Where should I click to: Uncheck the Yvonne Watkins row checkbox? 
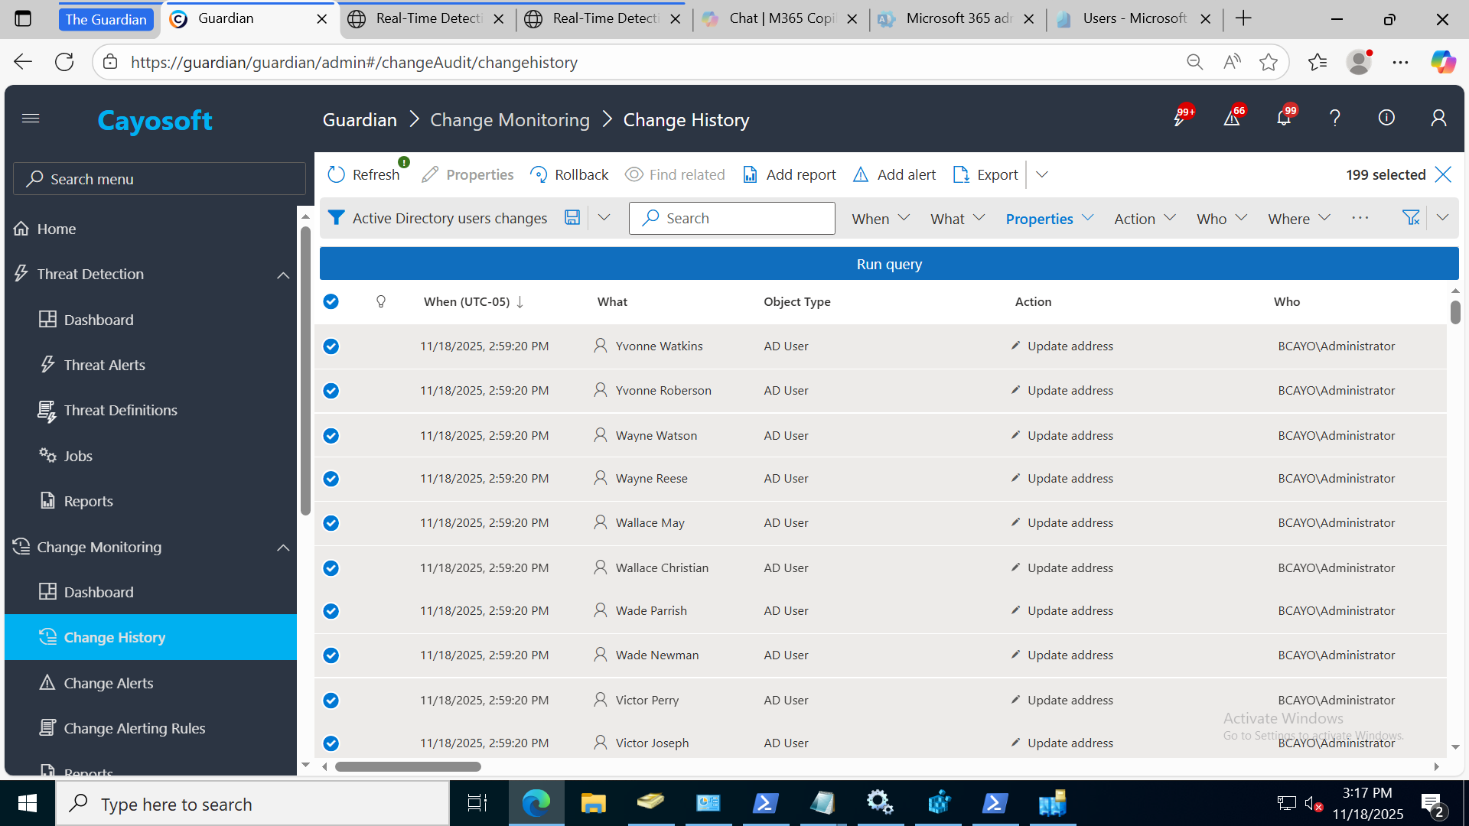331,346
